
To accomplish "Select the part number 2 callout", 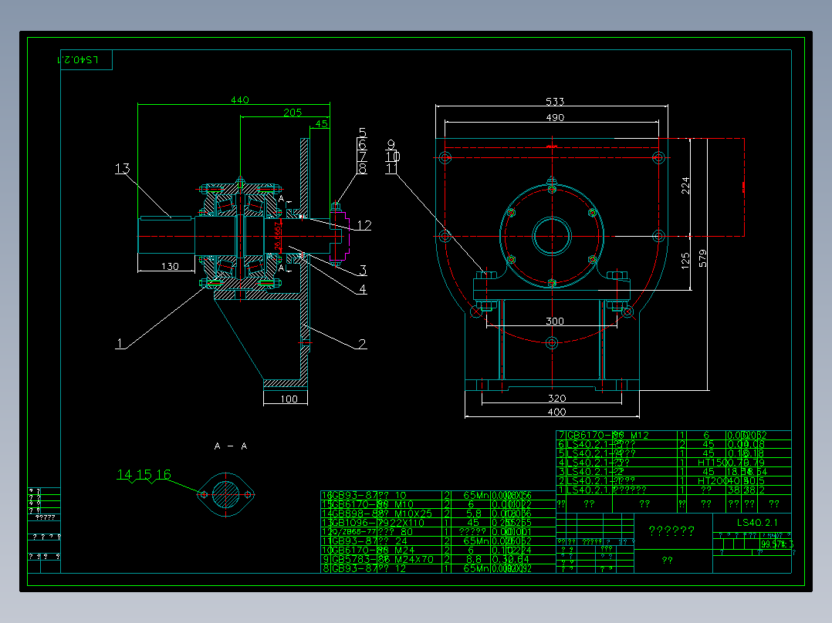I will coord(362,344).
